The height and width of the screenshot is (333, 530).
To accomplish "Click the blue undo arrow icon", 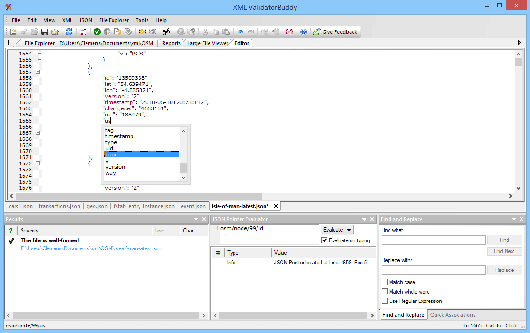I will click(x=240, y=32).
